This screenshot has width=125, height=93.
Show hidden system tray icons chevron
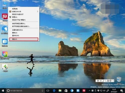click(89, 91)
